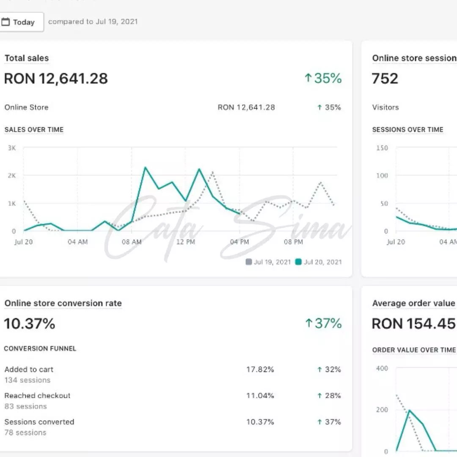Click the gray Jul 19, 2021 legend swatch

[249, 262]
